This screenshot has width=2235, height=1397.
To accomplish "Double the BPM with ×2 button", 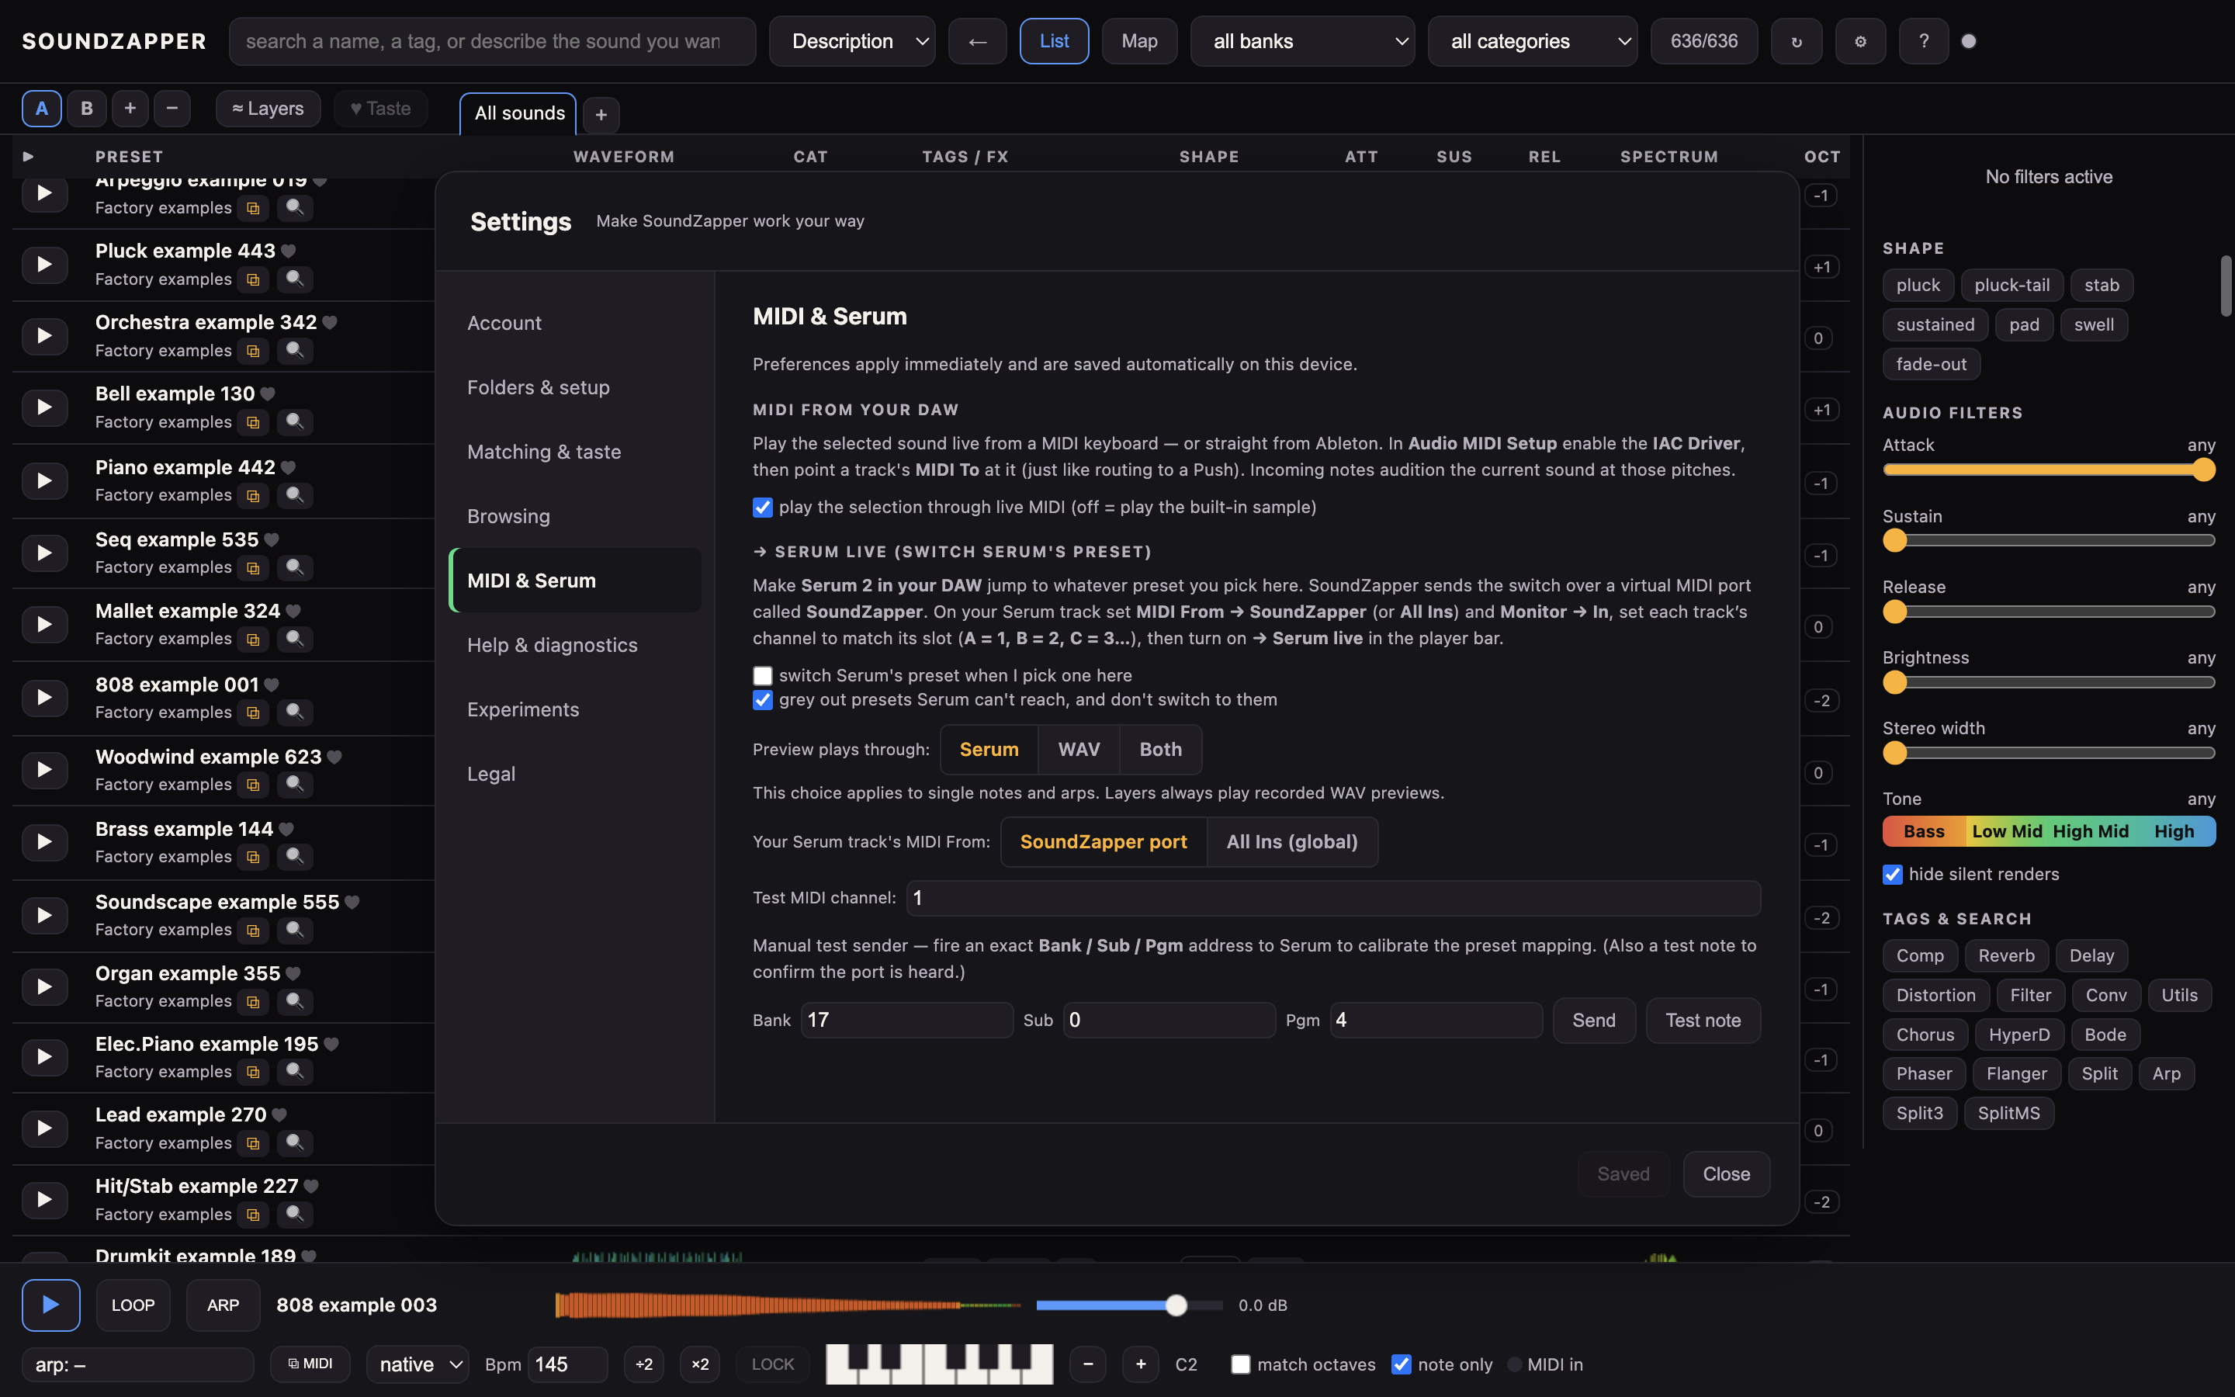I will [700, 1364].
